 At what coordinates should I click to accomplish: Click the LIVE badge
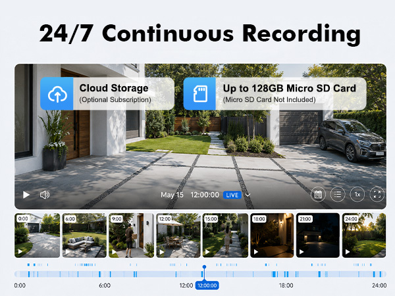coord(232,195)
